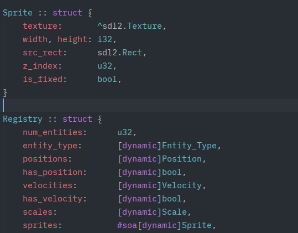
Task: Click the src_rect field name
Action: click(x=43, y=53)
